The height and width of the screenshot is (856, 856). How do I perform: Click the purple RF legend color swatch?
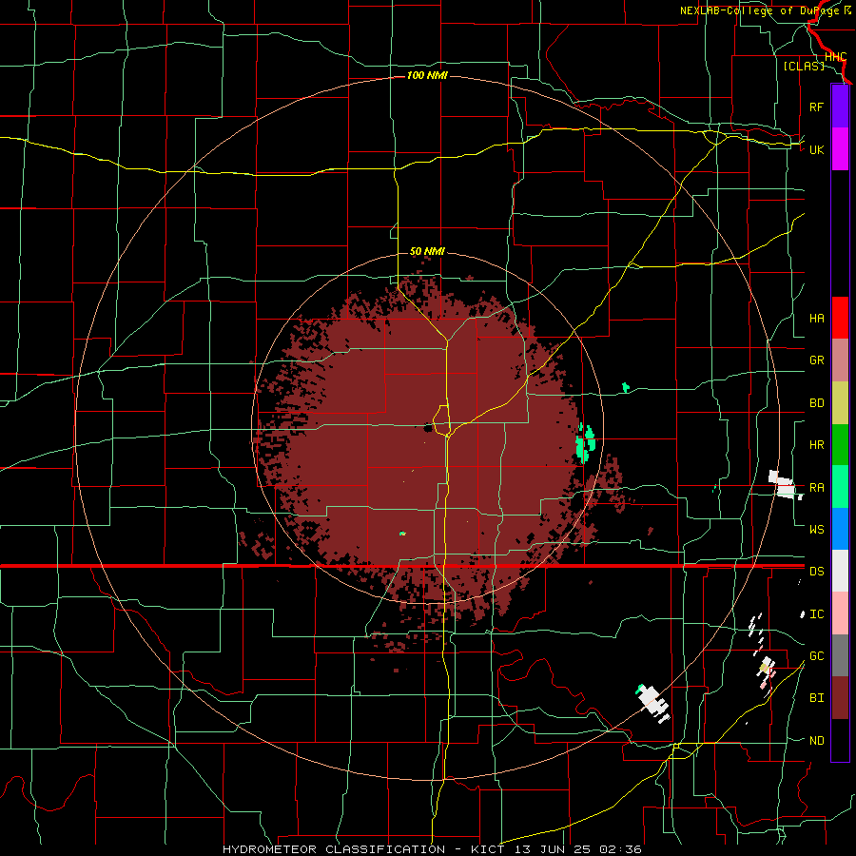click(x=840, y=107)
